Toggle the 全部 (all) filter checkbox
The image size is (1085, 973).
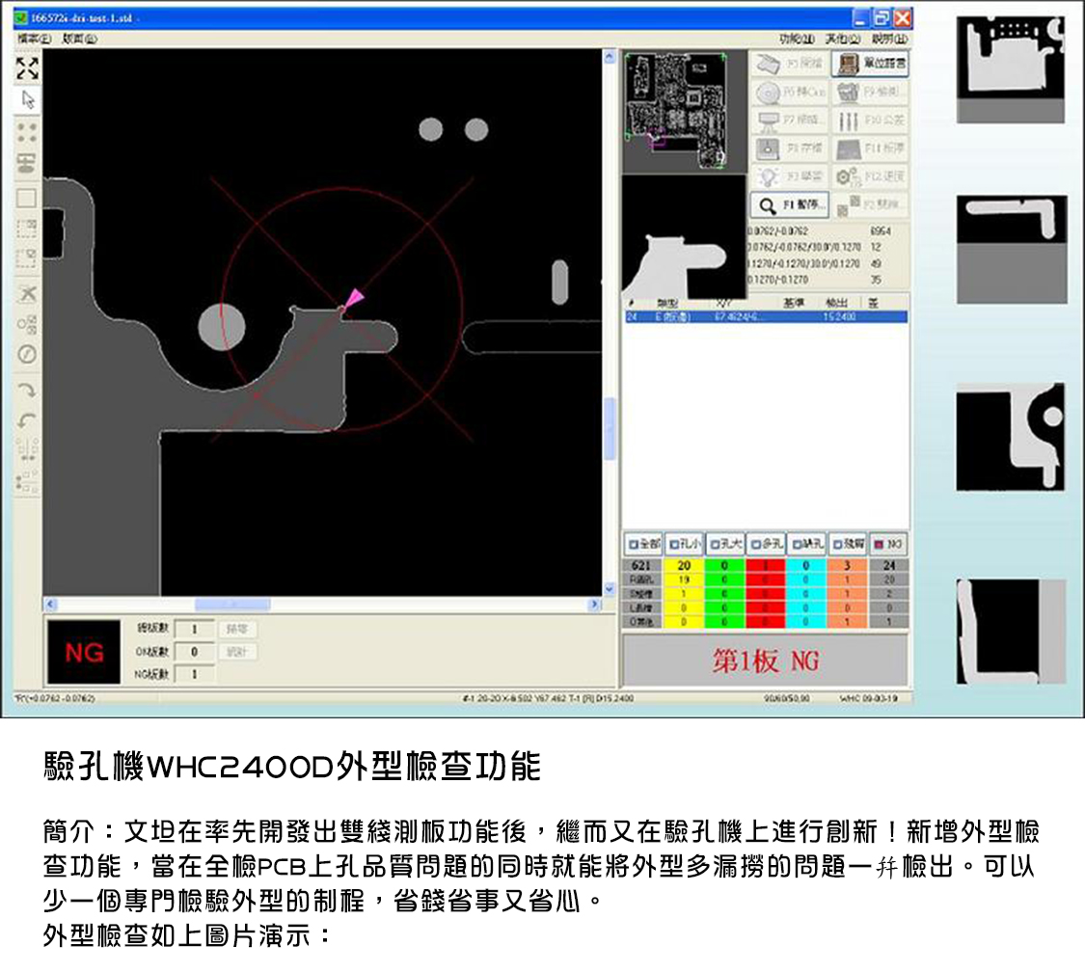pyautogui.click(x=643, y=545)
